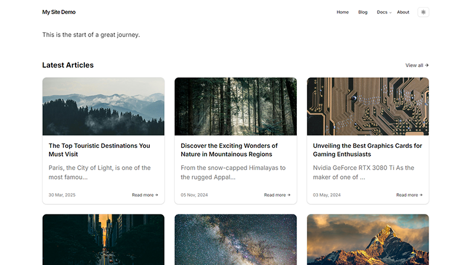Click excerpt starting Paris, the City of Light
472x265 pixels.
pos(100,173)
